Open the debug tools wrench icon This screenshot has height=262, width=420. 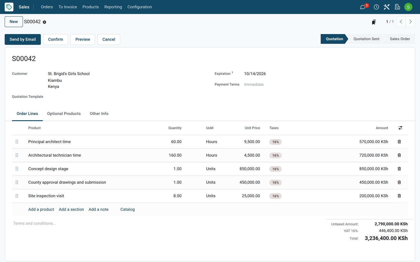click(x=386, y=7)
